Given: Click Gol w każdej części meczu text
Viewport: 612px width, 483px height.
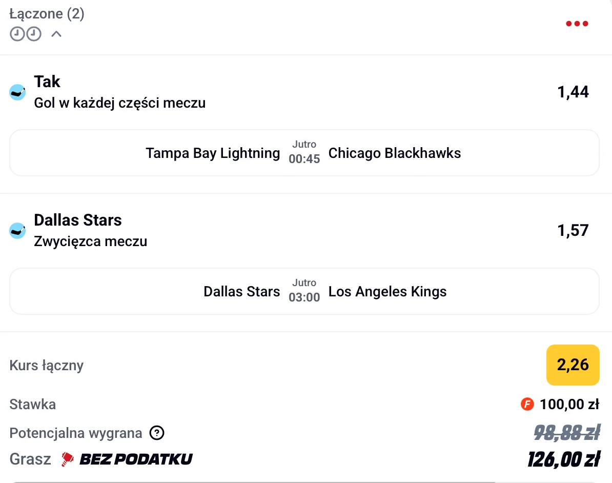Looking at the screenshot, I should point(119,103).
